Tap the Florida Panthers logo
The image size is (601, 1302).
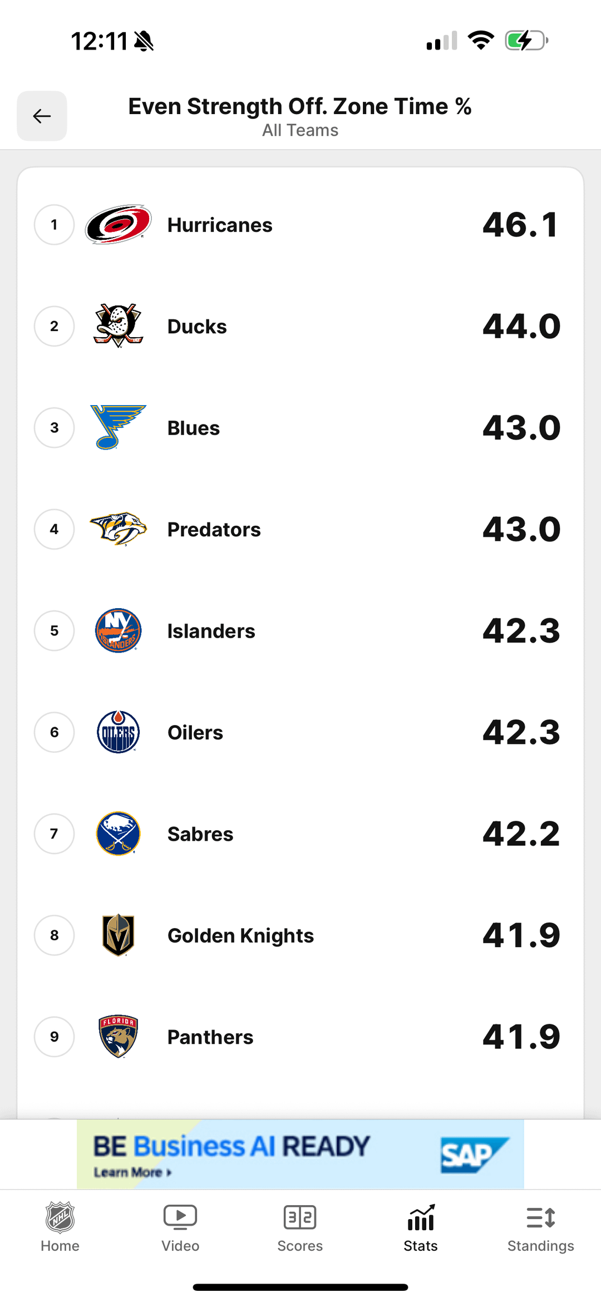[x=118, y=1037]
